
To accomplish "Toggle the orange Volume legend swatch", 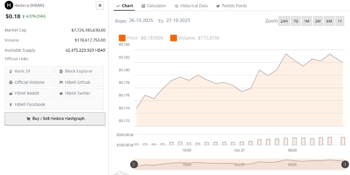I will [x=174, y=38].
